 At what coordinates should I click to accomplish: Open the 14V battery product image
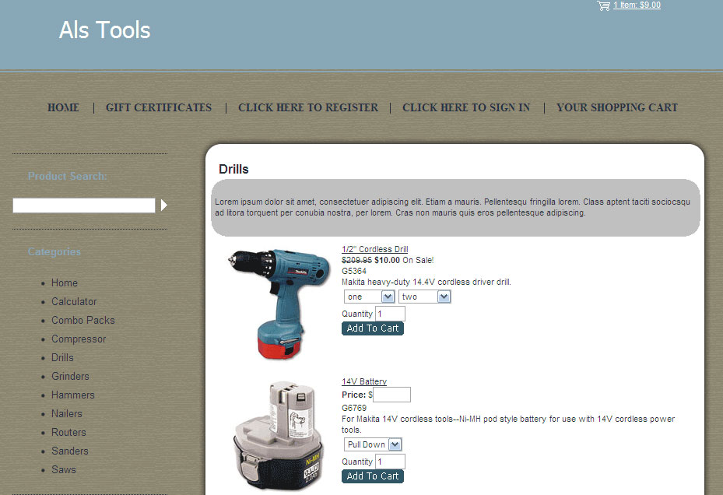[x=277, y=436]
